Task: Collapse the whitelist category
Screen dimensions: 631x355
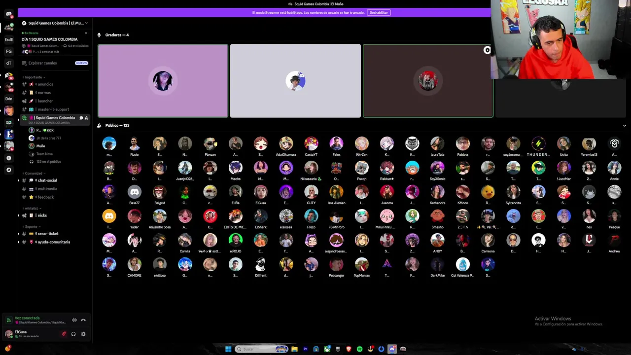Action: 32,209
